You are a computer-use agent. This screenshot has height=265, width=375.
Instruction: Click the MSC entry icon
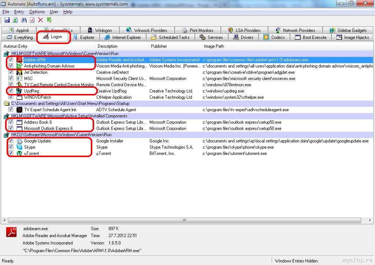tap(19, 78)
